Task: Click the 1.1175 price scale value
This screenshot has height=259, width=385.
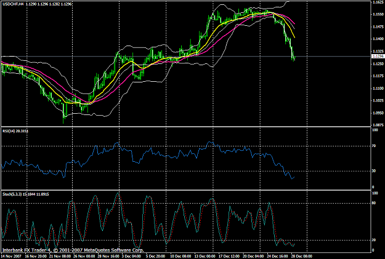Action: [x=378, y=76]
